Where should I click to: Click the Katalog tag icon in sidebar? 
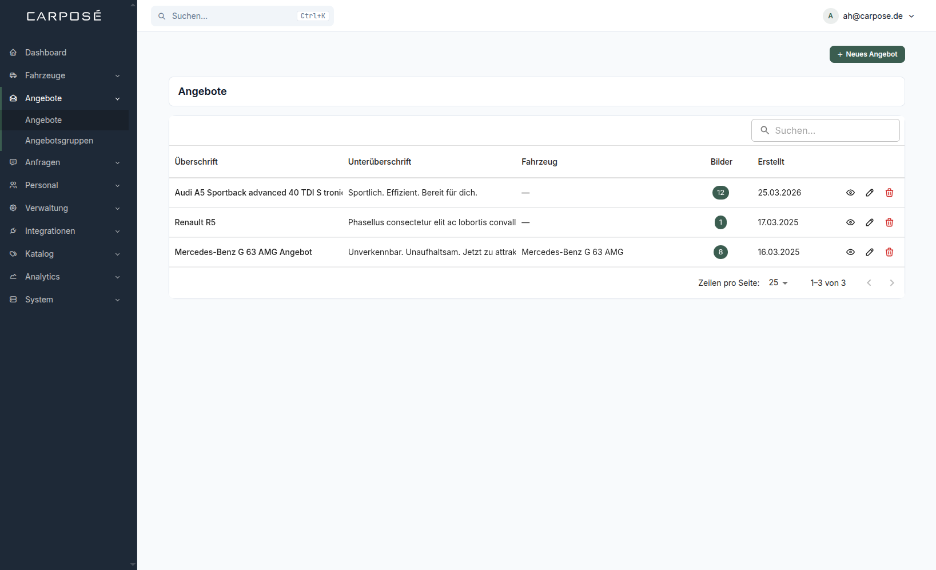[x=13, y=254]
